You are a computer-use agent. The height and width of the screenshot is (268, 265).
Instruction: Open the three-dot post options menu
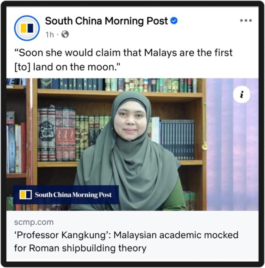point(246,20)
